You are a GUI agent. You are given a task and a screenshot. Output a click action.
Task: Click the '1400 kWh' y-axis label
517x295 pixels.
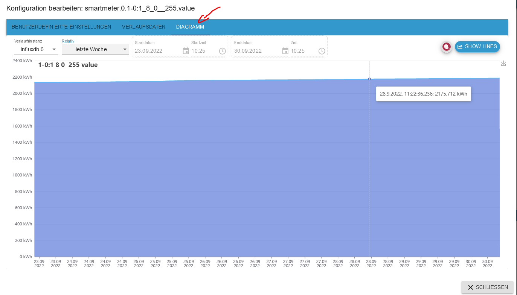click(22, 142)
